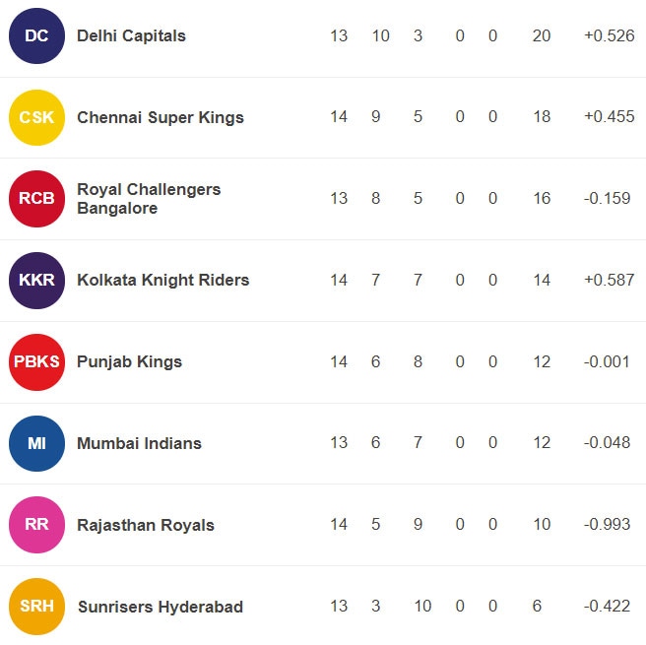
Task: Click the Punjab Kings team name
Action: coord(129,362)
